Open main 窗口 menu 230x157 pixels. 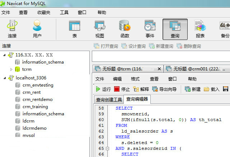[82, 13]
